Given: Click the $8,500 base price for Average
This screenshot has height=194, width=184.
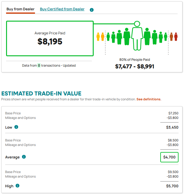Looking at the screenshot, I should pos(173,140).
